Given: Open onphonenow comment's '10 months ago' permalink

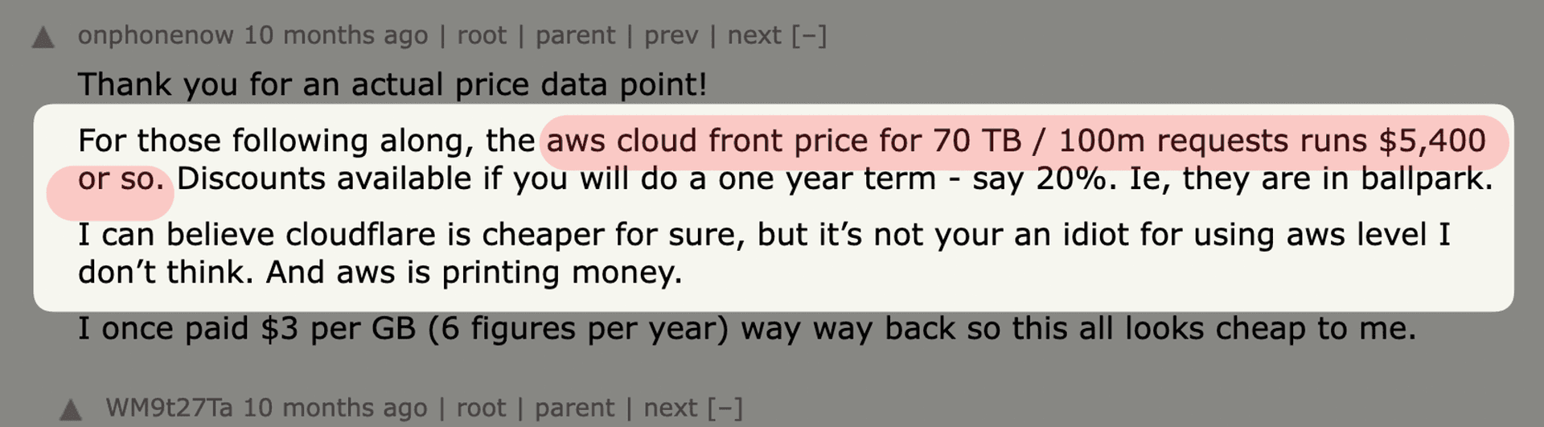Looking at the screenshot, I should tap(336, 35).
